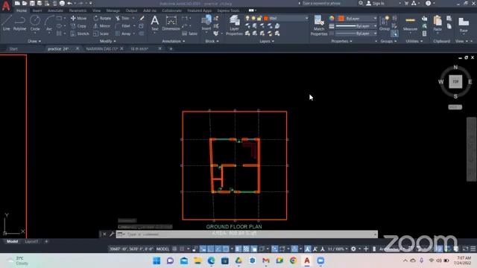Click the Scale tool
Image resolution: width=477 pixels, height=268 pixels.
[x=101, y=33]
